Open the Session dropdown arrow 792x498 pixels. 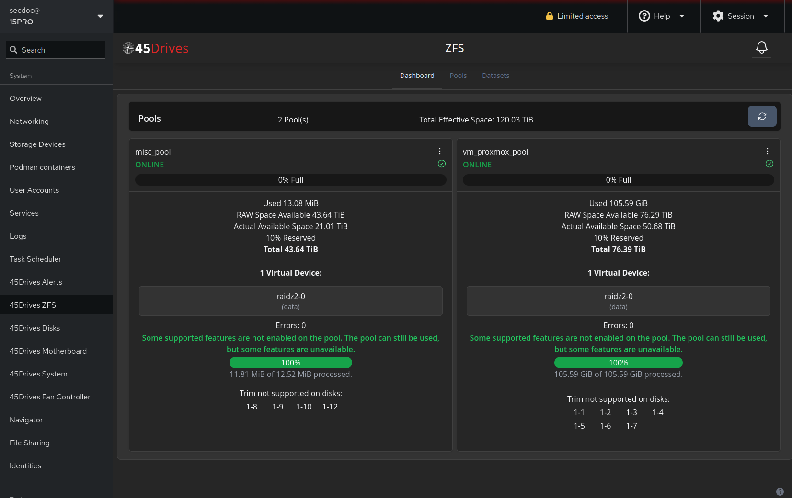tap(766, 16)
